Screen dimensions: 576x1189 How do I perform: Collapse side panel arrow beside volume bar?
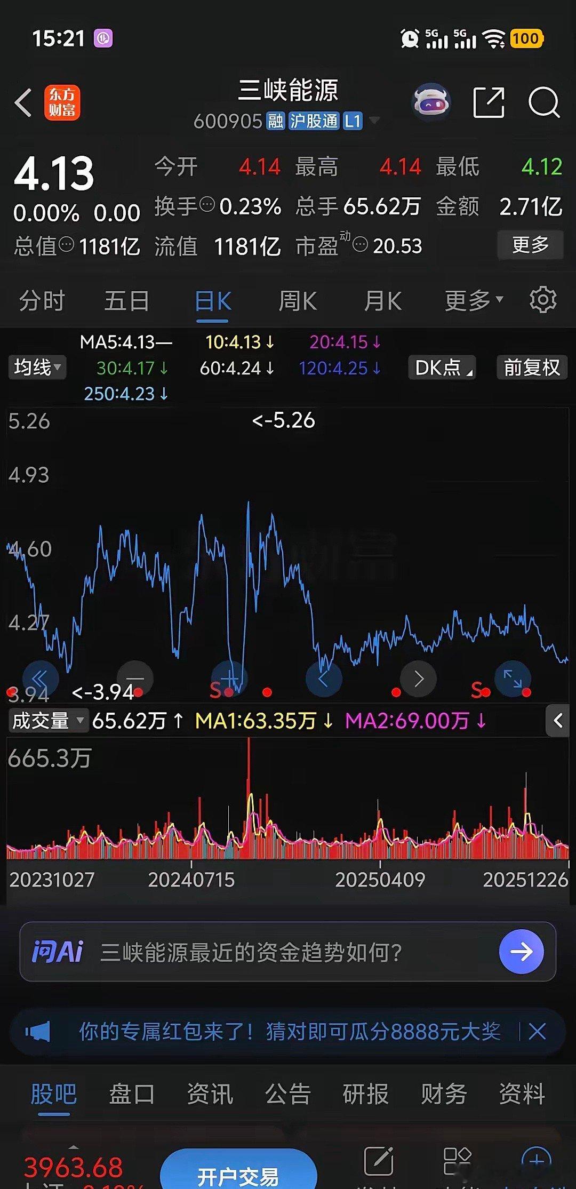pos(558,721)
